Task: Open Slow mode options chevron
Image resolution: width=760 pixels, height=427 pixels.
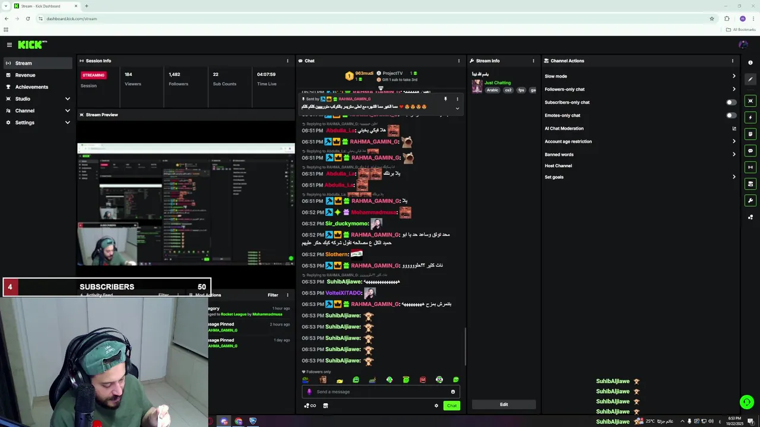Action: coord(734,76)
